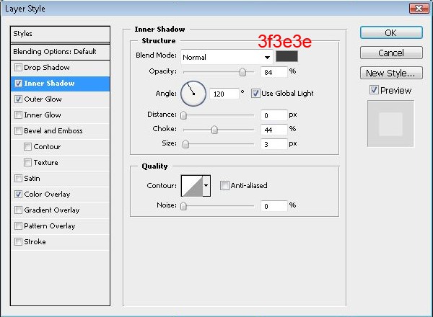Uncheck the Outer Glow checkbox
This screenshot has height=317, width=433.
pos(18,99)
